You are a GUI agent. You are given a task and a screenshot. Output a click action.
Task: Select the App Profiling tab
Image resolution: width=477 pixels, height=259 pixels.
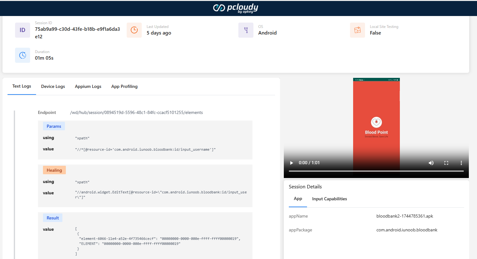coord(125,86)
